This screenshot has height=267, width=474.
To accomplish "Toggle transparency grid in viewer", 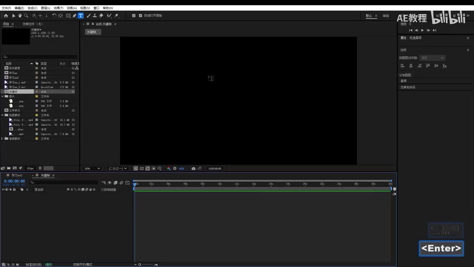I will [x=142, y=168].
